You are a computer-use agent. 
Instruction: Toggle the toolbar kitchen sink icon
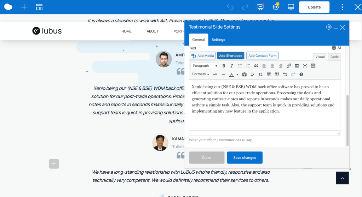(x=313, y=66)
